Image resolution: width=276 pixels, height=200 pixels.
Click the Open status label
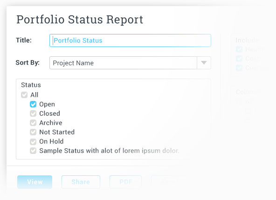point(47,104)
